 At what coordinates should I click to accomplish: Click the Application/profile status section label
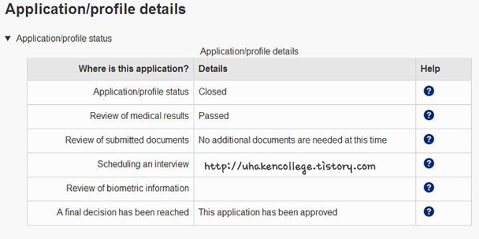[64, 39]
